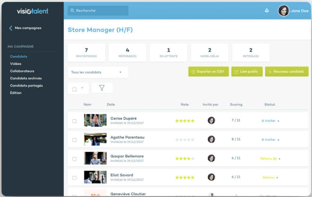Add a Nouveau candidat
Viewport: 312px width, 197px height.
pos(287,71)
